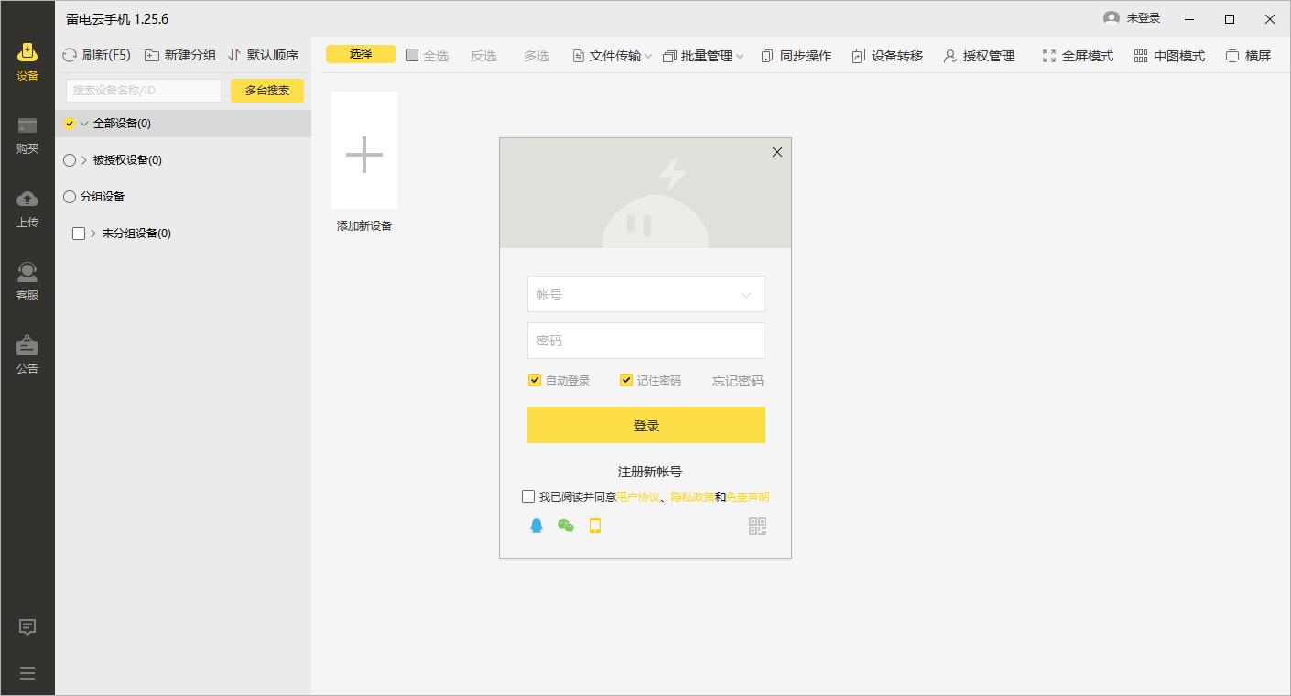Viewport: 1291px width, 696px height.
Task: Open the 隐私政策 link
Action: (693, 497)
